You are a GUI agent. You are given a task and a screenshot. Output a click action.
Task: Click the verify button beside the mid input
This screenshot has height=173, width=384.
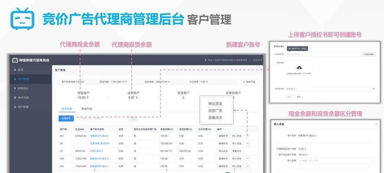point(369,54)
